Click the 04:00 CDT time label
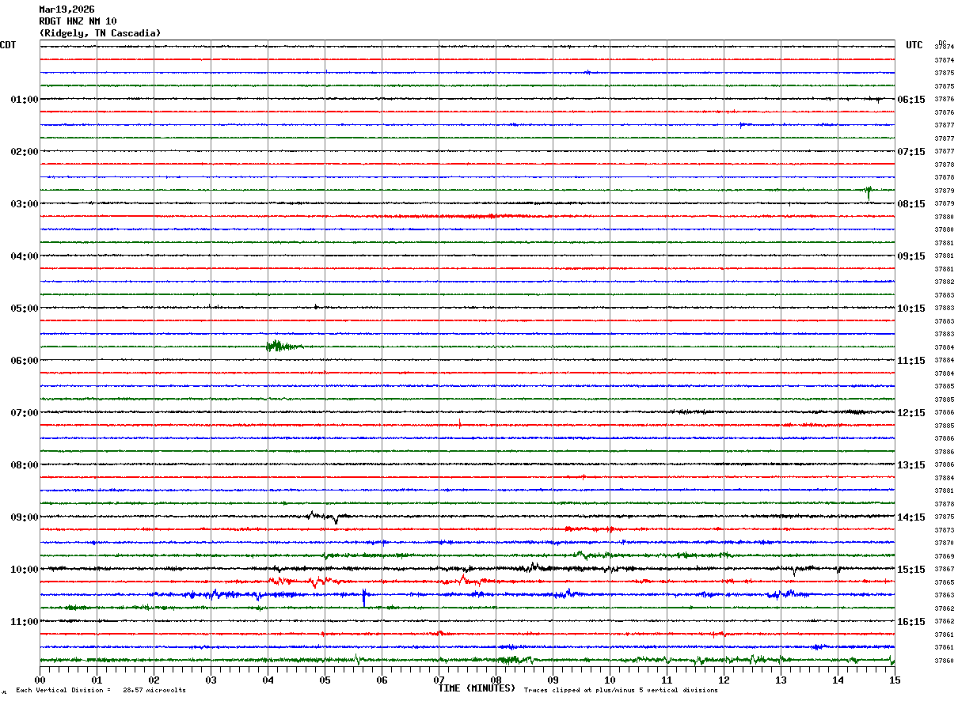 [24, 256]
